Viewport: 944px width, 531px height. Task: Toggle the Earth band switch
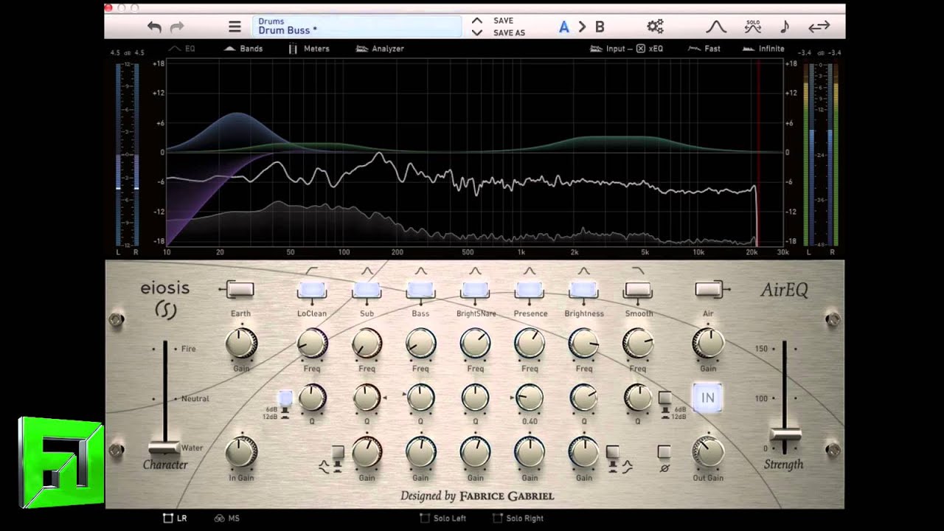coord(240,289)
